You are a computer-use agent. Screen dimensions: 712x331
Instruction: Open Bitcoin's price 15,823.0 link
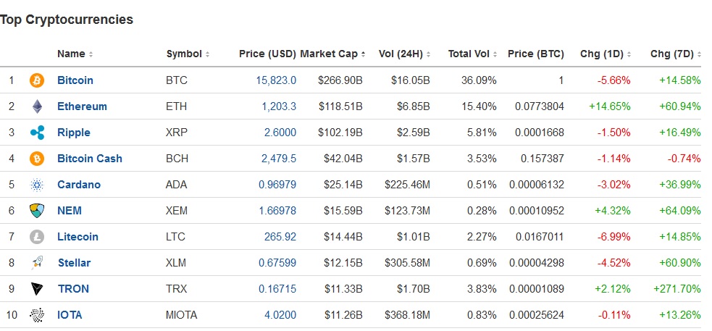[x=276, y=80]
